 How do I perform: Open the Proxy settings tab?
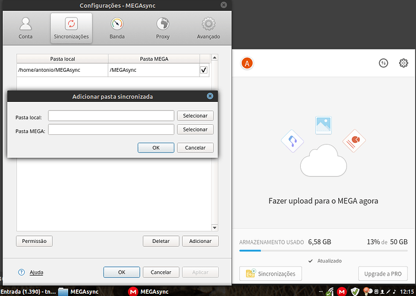163,28
